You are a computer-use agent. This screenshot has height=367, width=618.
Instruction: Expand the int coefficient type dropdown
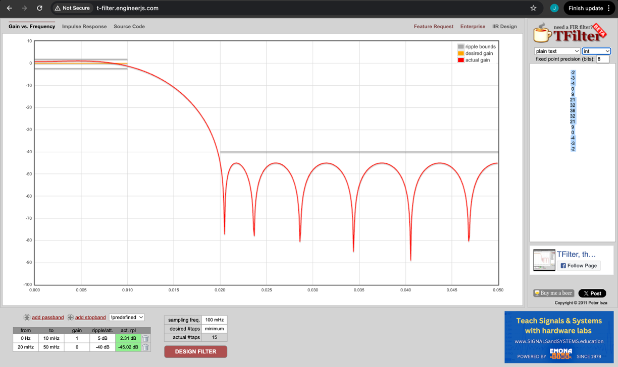pyautogui.click(x=596, y=51)
